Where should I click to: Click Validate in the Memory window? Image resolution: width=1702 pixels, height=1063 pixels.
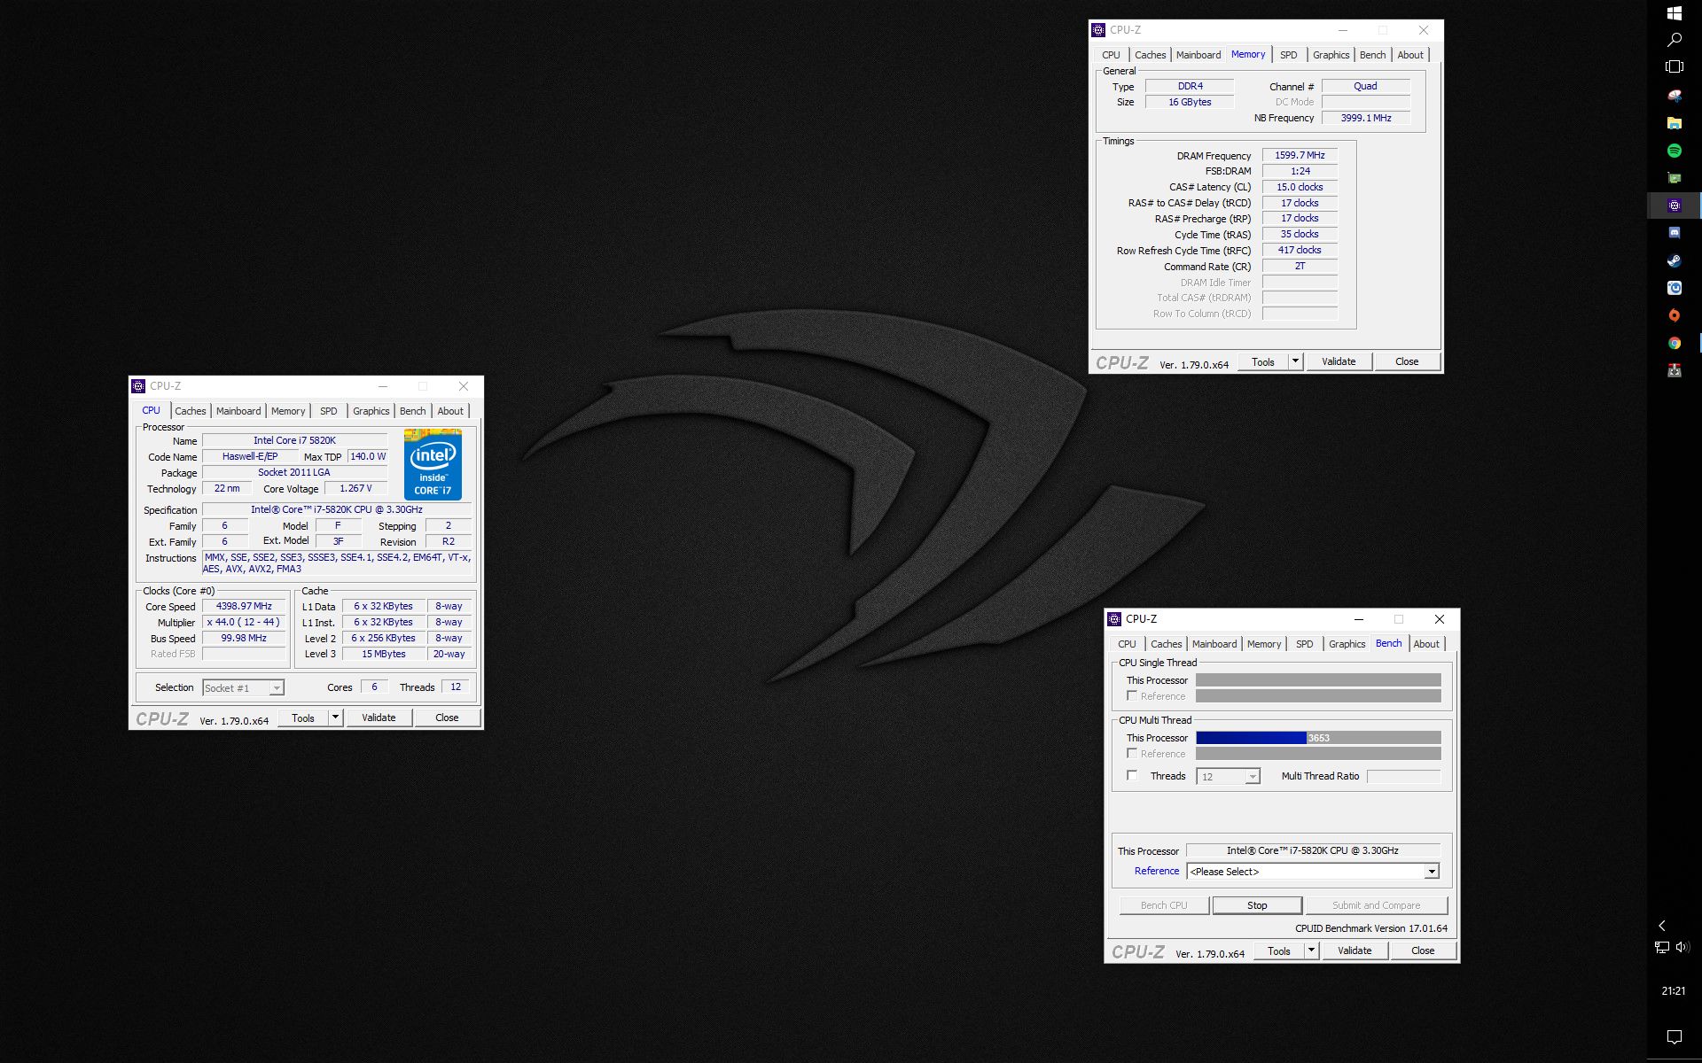pyautogui.click(x=1339, y=361)
